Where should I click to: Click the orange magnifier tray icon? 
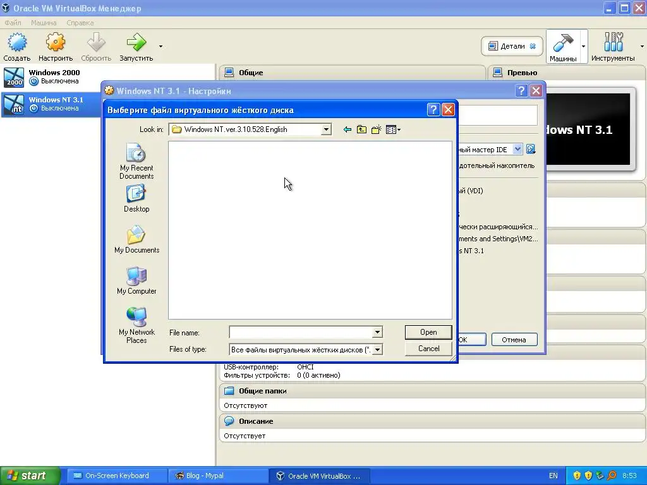pos(612,476)
